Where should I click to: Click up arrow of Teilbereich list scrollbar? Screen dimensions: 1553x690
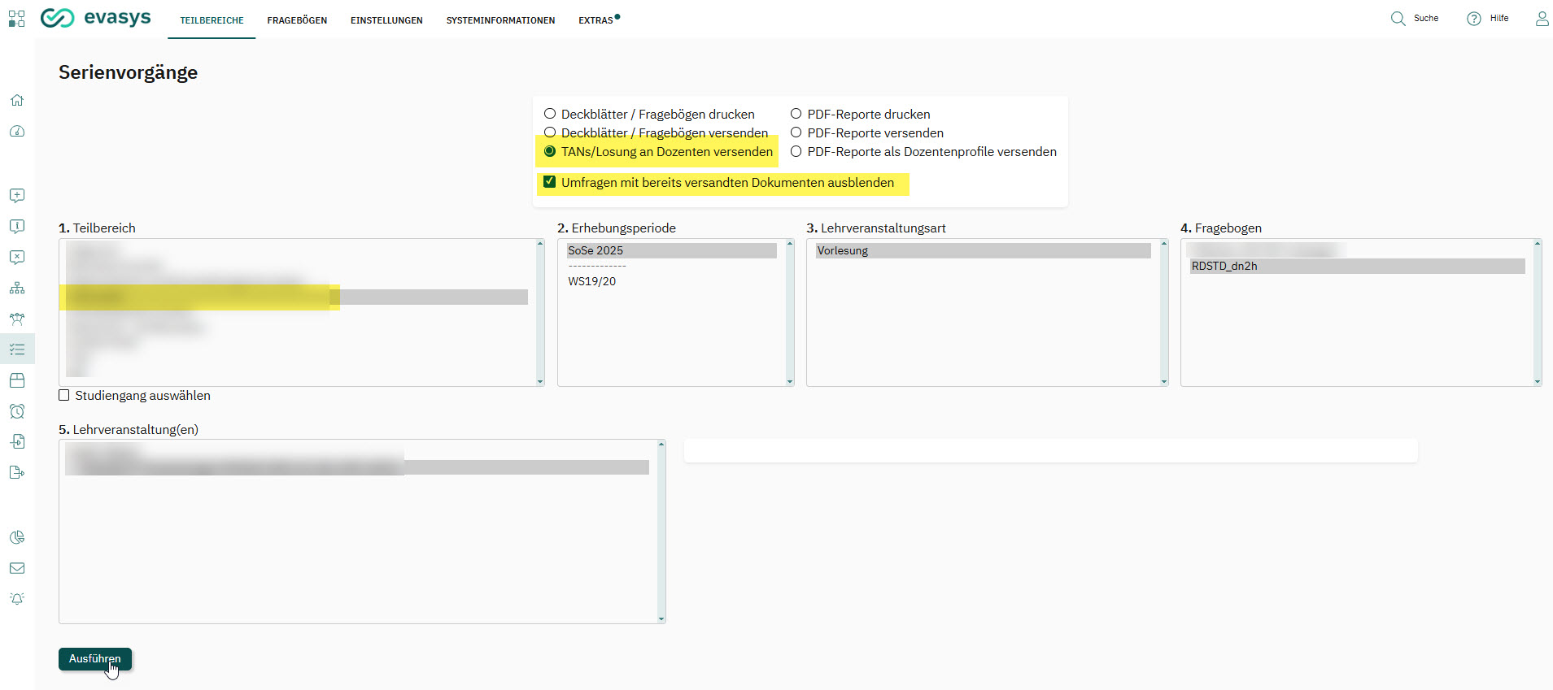540,244
